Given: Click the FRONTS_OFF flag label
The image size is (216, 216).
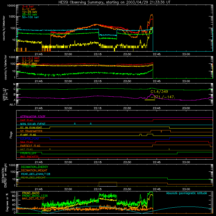Looking at the screenshot, I should 28,153.
